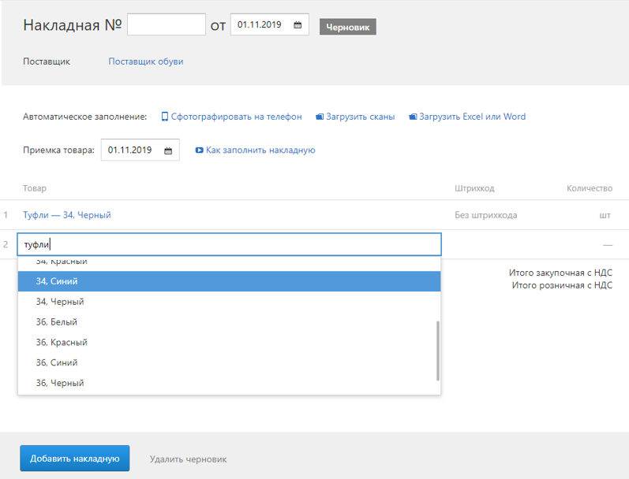
Task: Focus the invoice number input field
Action: (x=167, y=25)
